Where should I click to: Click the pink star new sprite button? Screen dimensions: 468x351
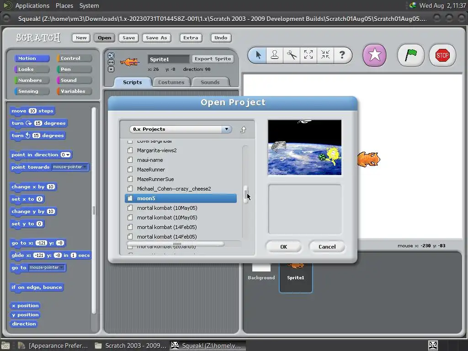tap(374, 55)
